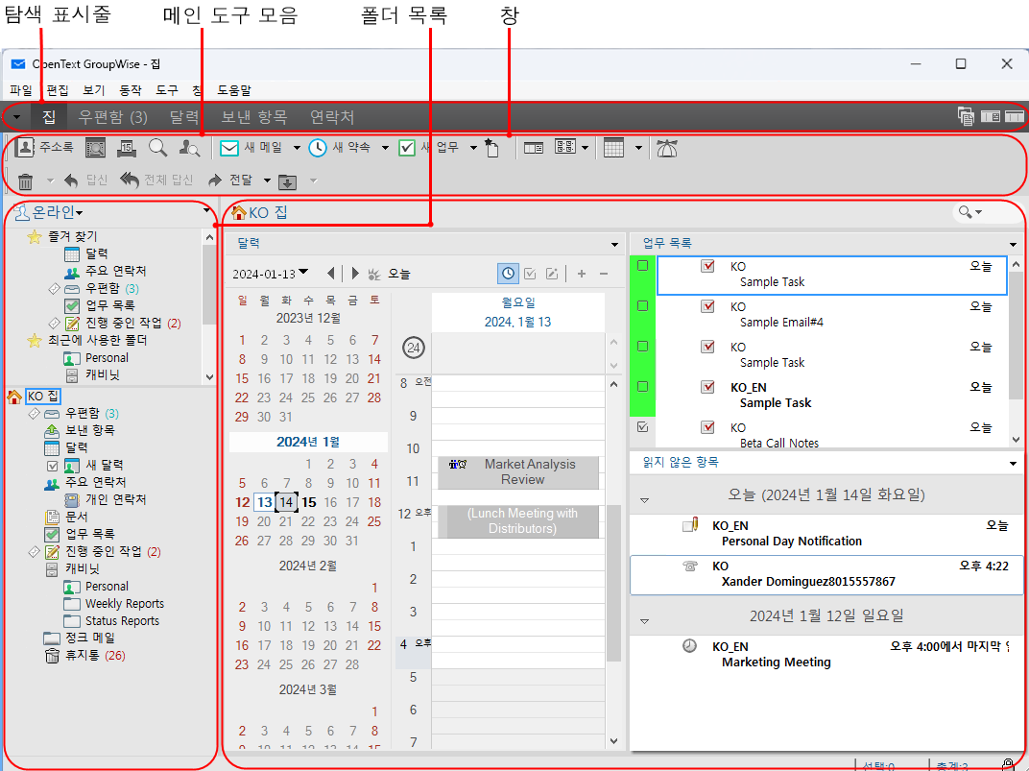Image resolution: width=1029 pixels, height=771 pixels.
Task: Click the clock icon beside Marketing Meeting
Action: (x=690, y=646)
